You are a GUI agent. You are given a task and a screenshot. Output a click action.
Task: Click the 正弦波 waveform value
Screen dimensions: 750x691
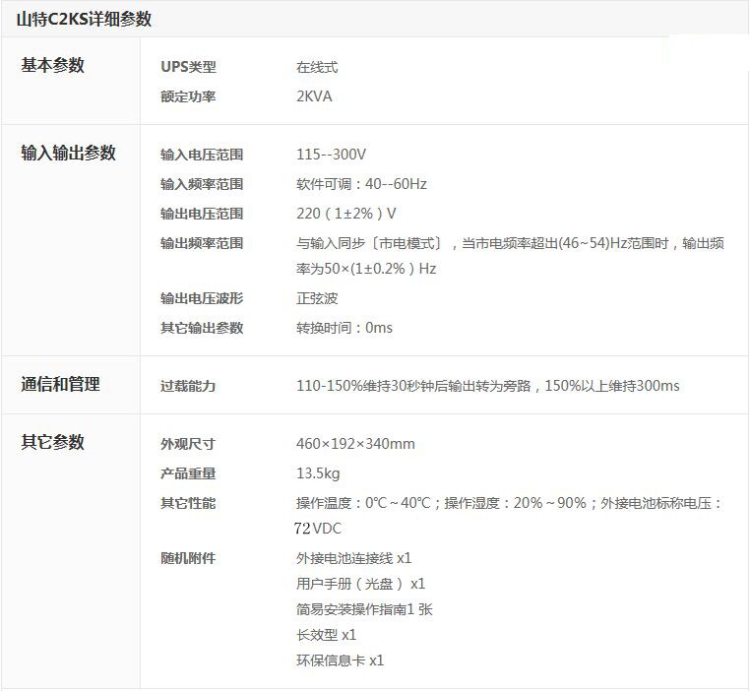[317, 298]
